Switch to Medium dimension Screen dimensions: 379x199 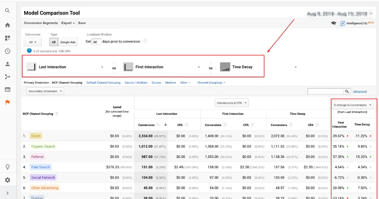[171, 83]
